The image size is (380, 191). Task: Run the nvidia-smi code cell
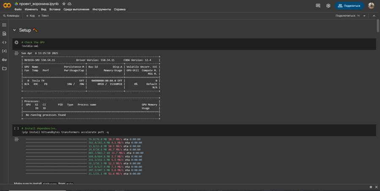pos(16,42)
